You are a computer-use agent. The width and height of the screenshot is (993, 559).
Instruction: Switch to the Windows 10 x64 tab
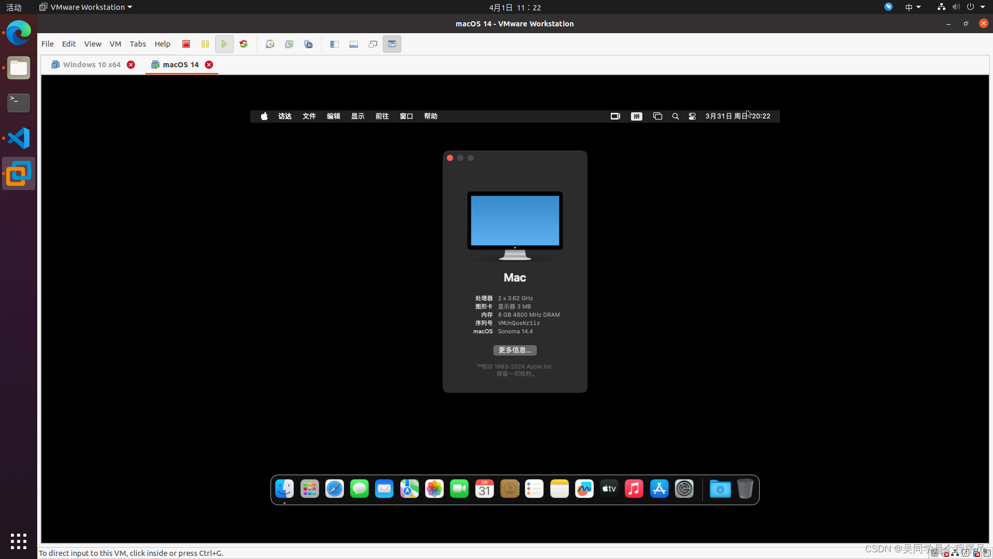pos(92,65)
